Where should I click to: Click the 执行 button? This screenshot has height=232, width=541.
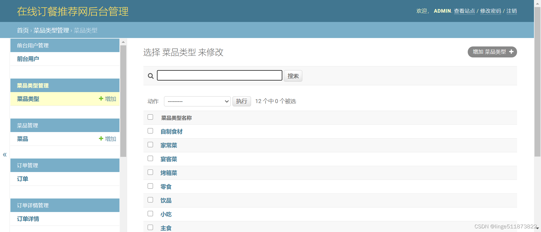tap(242, 101)
